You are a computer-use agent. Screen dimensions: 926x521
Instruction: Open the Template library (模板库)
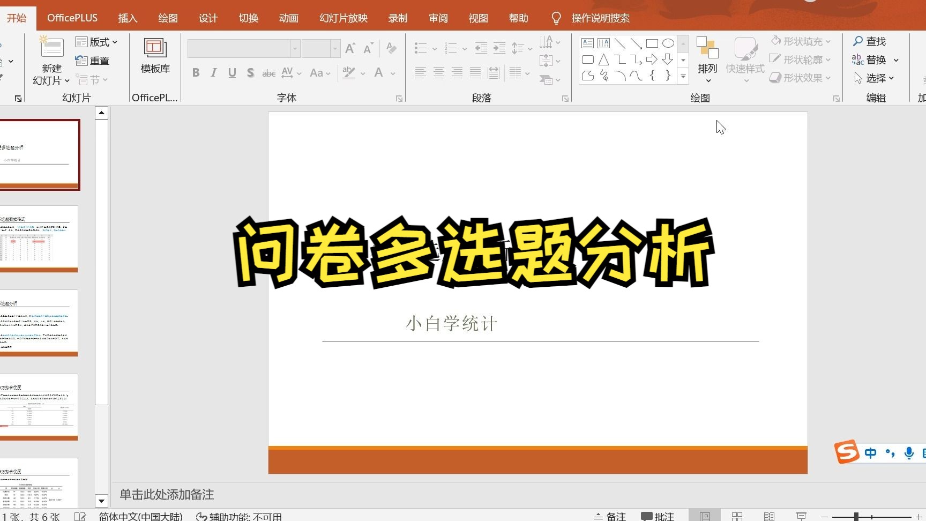(155, 55)
